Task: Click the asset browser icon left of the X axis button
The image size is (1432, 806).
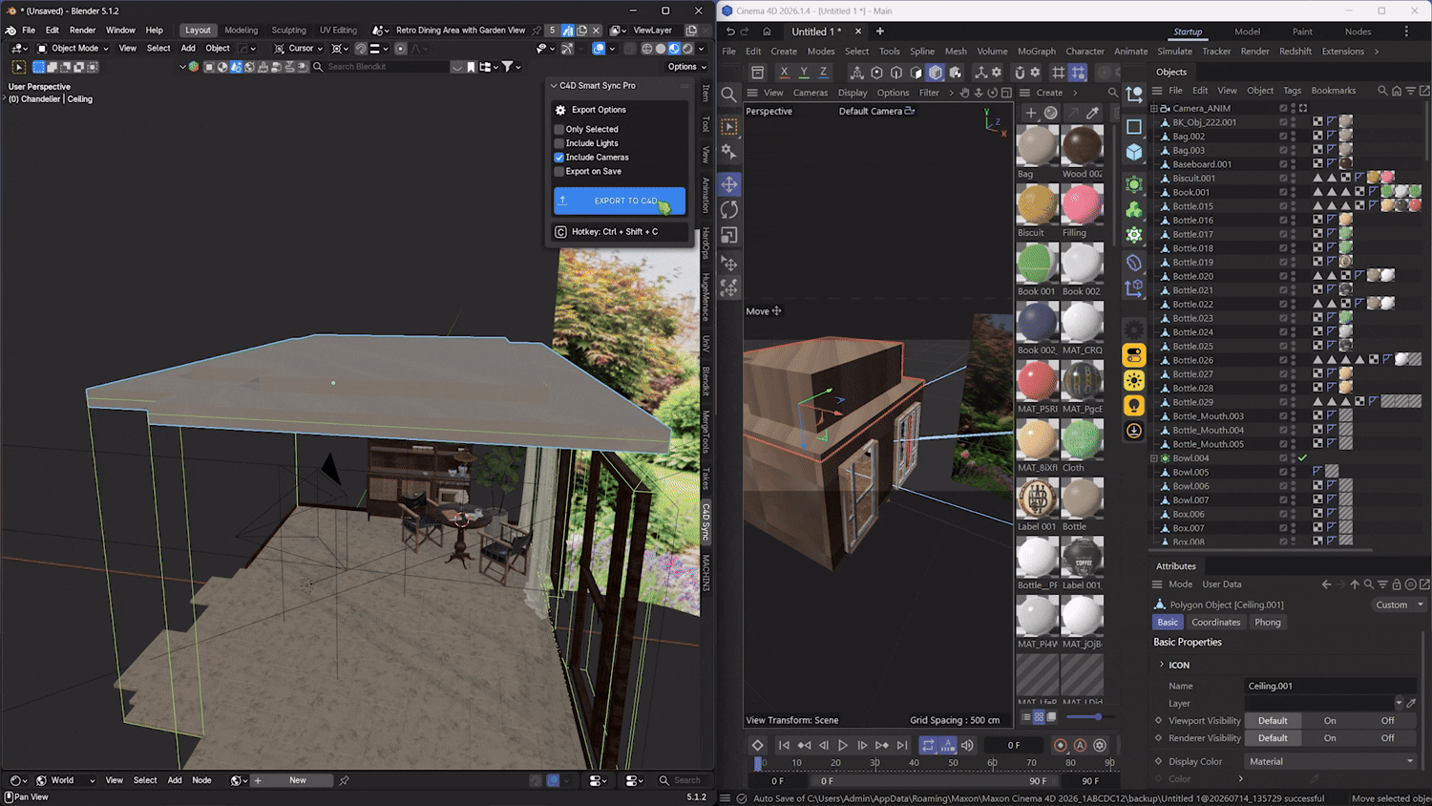Action: 757,73
